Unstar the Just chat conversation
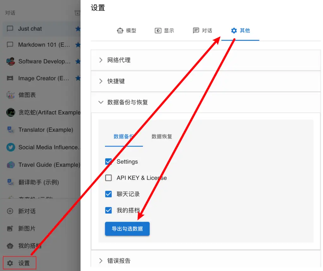The height and width of the screenshot is (271, 323). pos(78,28)
